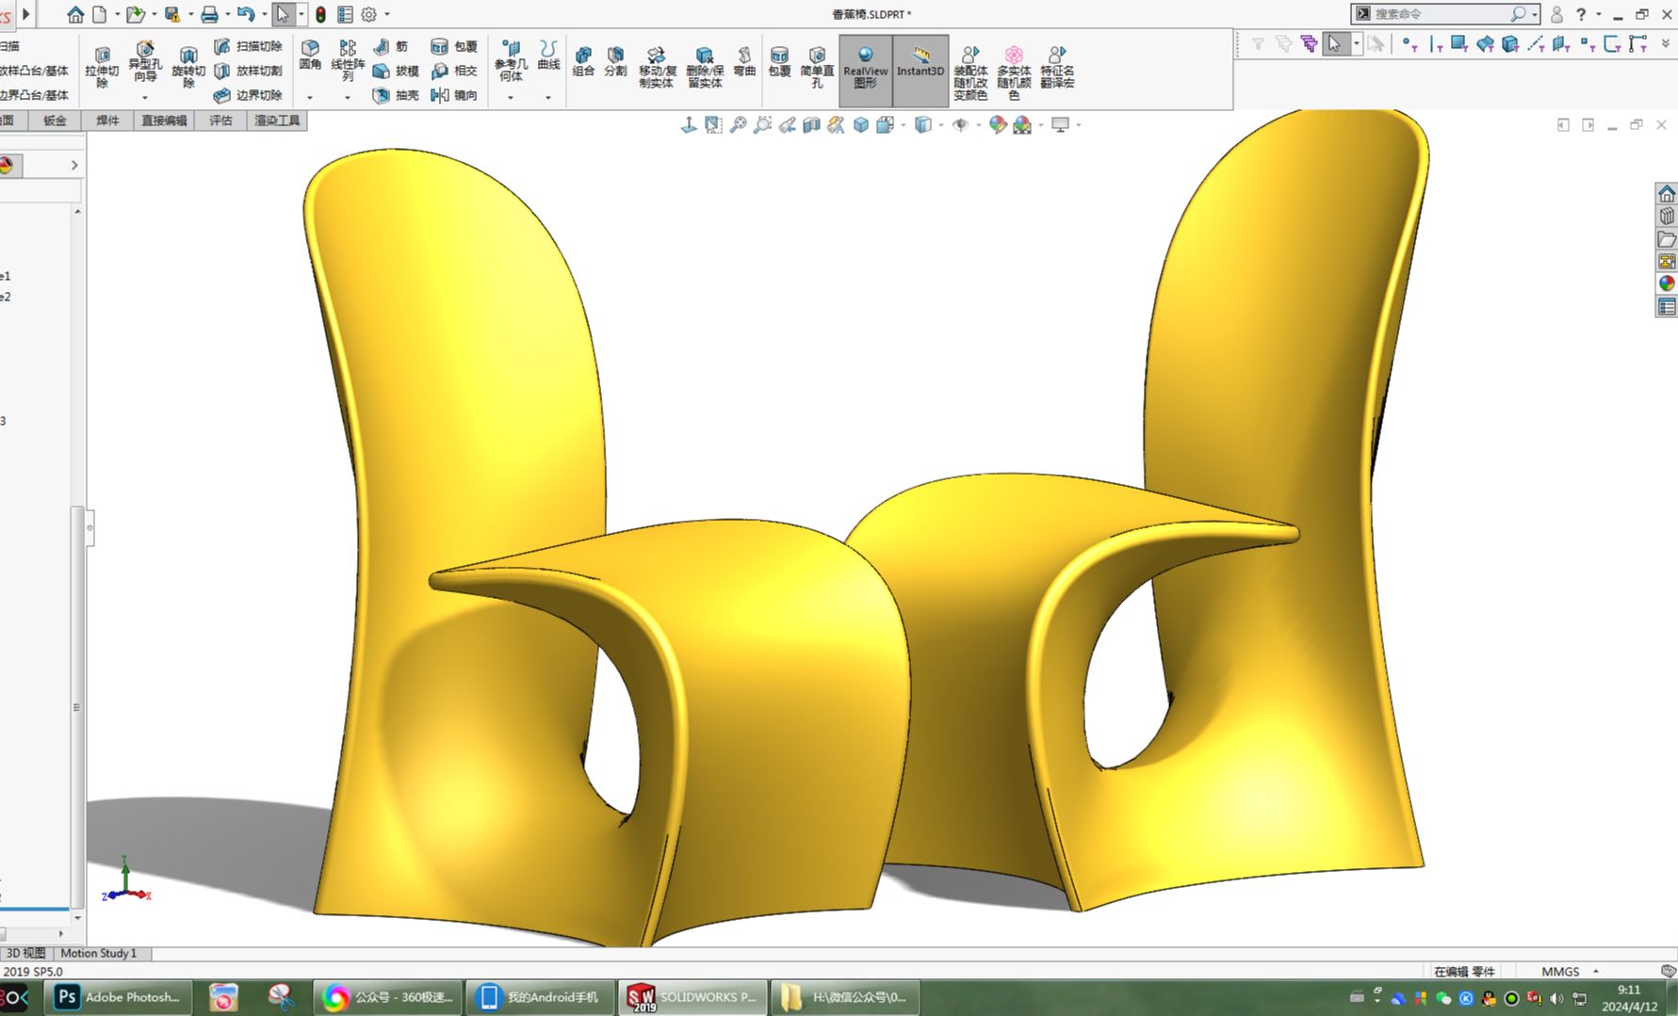
Task: Switch to the 评估 Evaluate tab
Action: (220, 121)
